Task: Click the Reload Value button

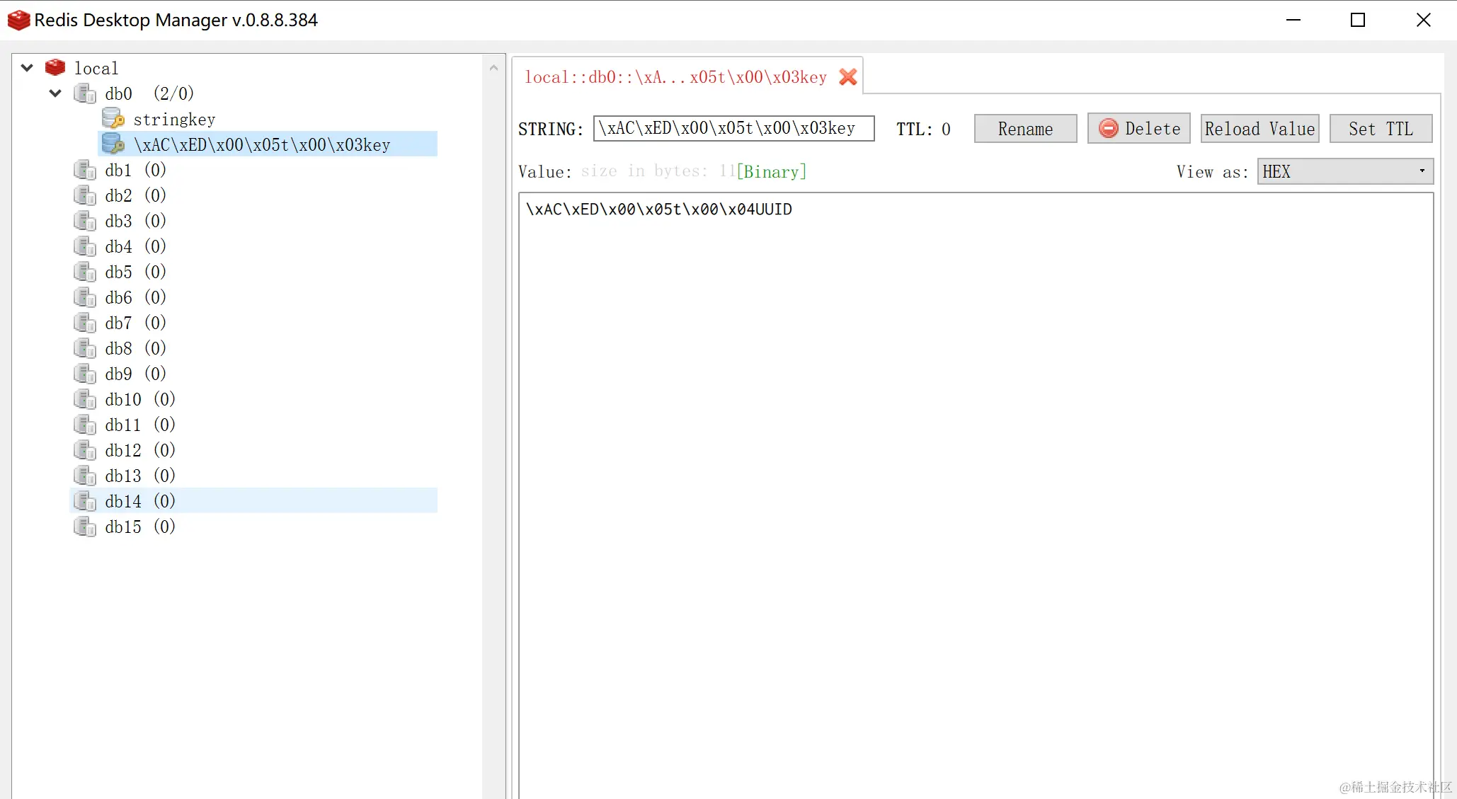Action: pyautogui.click(x=1259, y=129)
